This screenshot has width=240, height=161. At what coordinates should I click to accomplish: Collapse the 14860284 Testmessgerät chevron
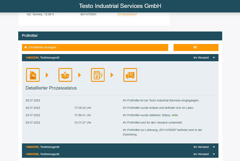point(214,58)
